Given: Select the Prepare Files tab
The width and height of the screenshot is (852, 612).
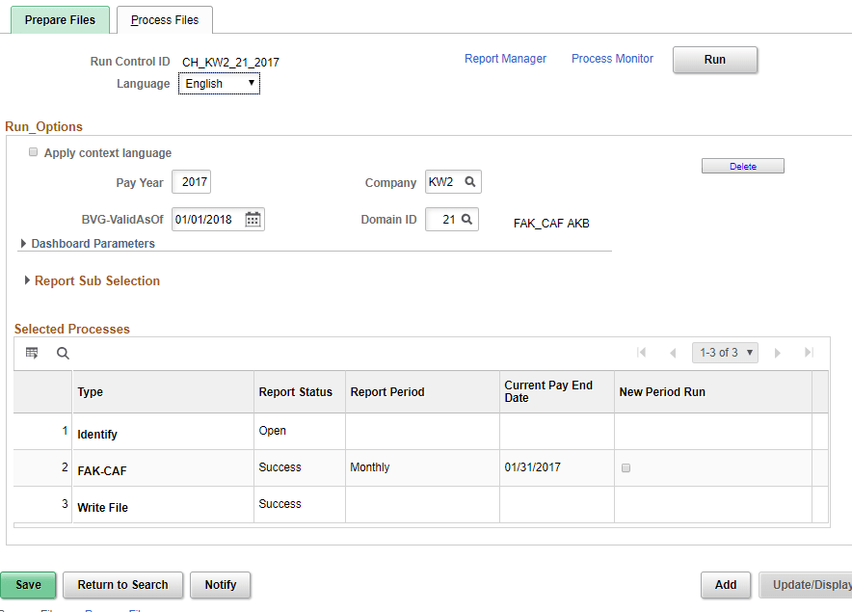Looking at the screenshot, I should coord(60,20).
